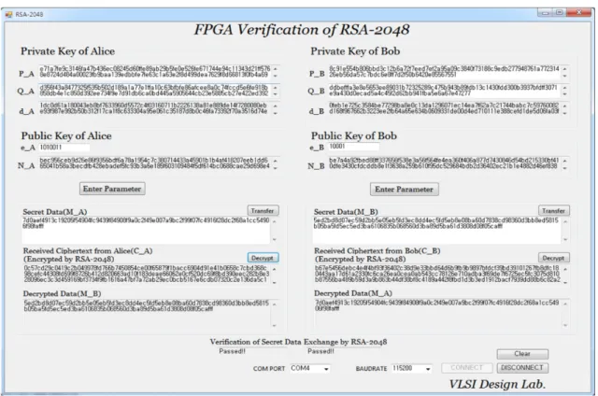Screen dimensions: 598x396
Task: Click the Decrypted Data(M_B) text box
Action: click(x=151, y=314)
